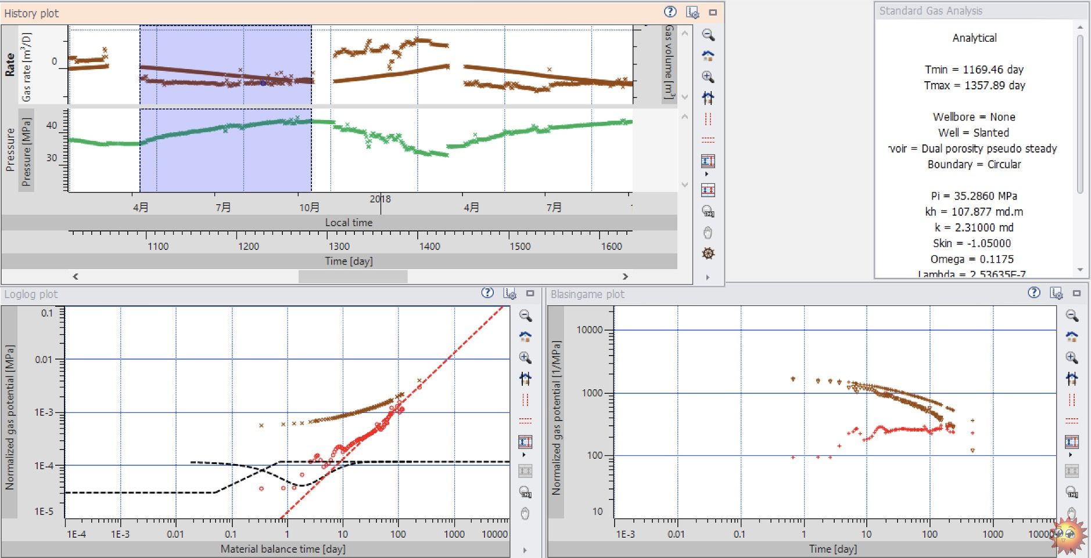The image size is (1091, 558).
Task: Maximize the Blasingame plot panel
Action: click(x=1076, y=294)
